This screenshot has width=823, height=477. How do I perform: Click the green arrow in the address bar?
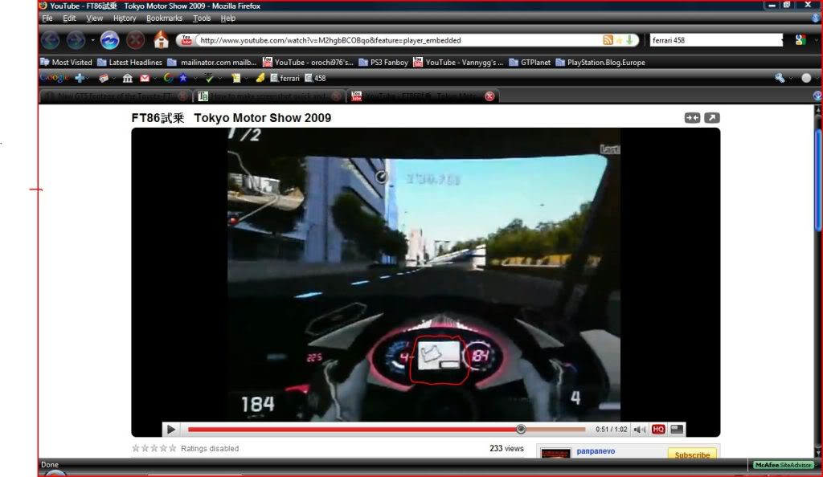click(629, 40)
